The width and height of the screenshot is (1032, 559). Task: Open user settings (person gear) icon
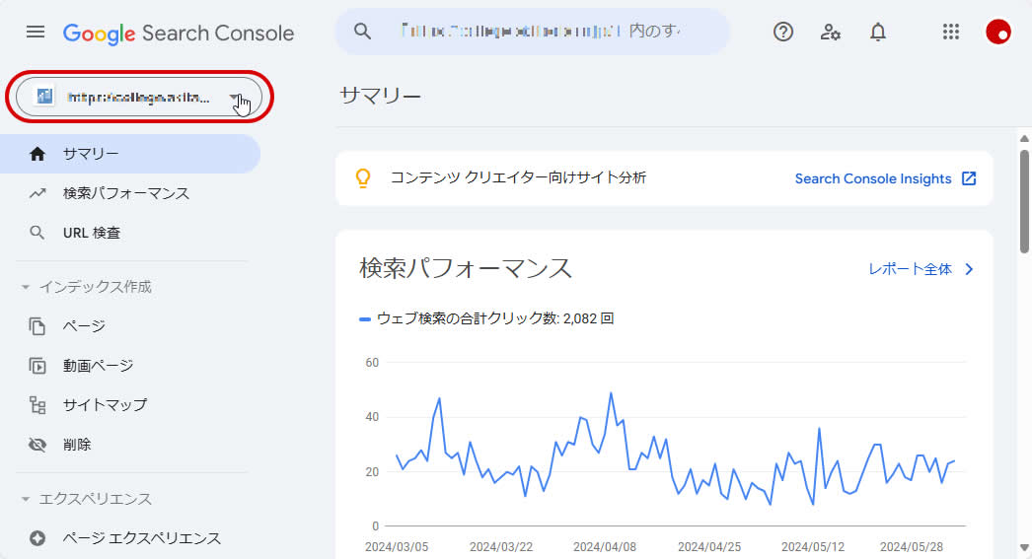(x=831, y=33)
